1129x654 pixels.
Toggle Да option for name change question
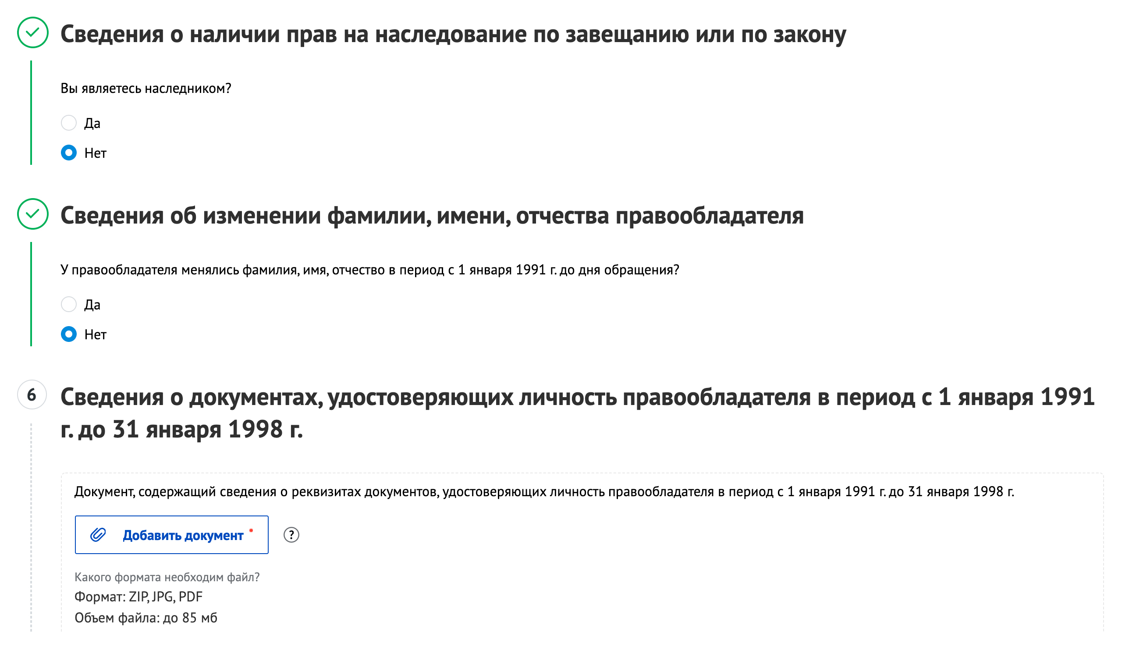click(68, 304)
